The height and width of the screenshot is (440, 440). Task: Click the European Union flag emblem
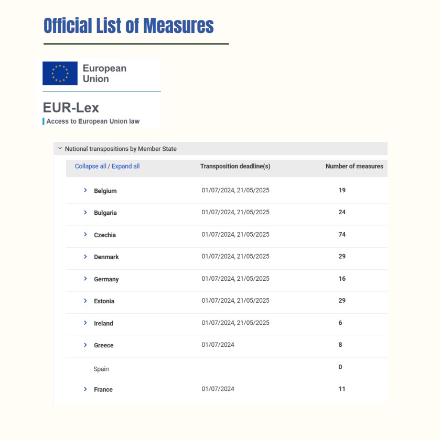point(60,73)
